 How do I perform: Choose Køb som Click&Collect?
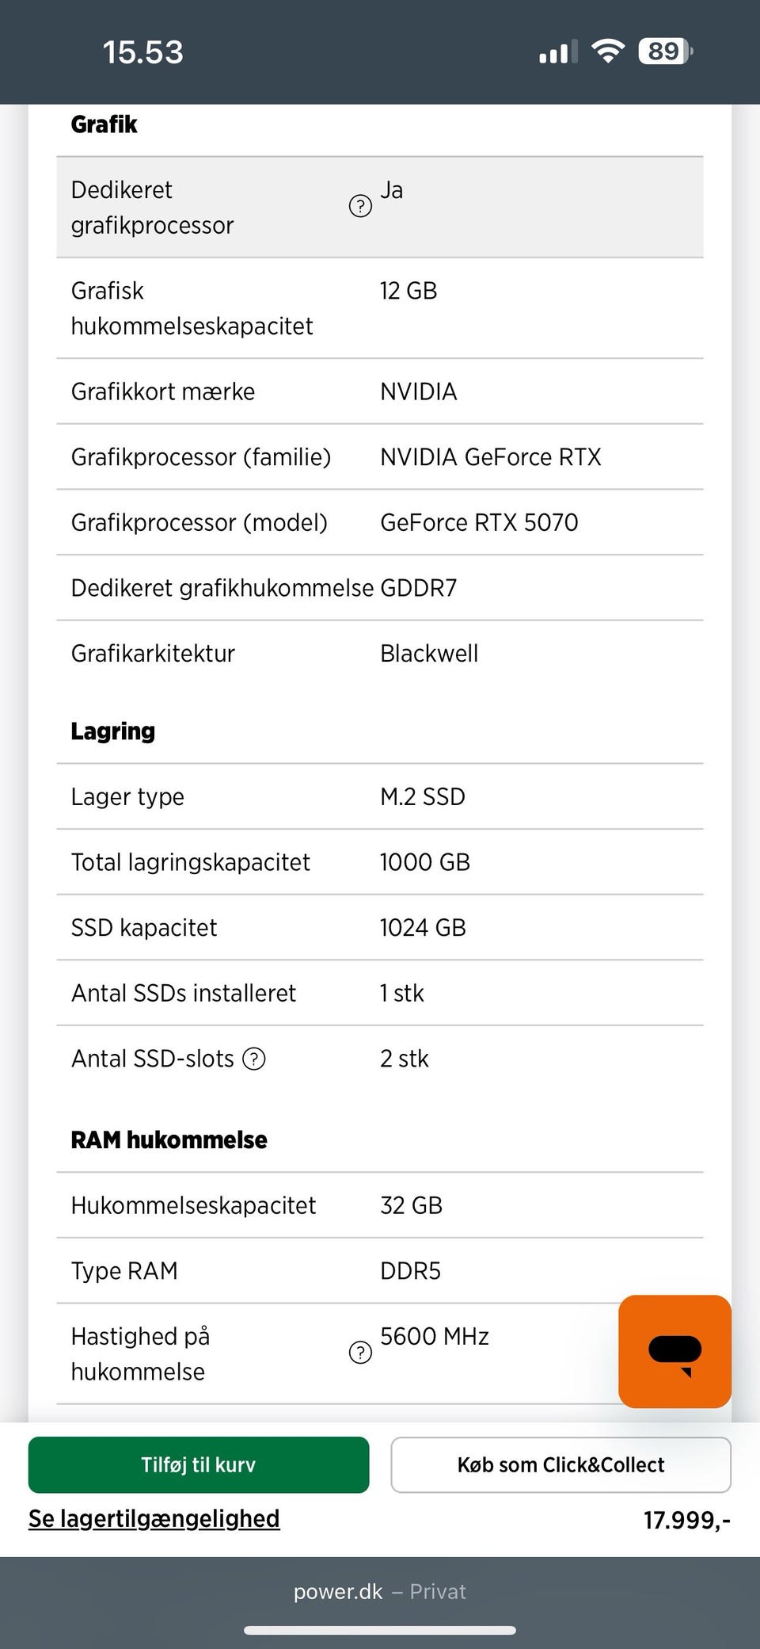tap(560, 1464)
